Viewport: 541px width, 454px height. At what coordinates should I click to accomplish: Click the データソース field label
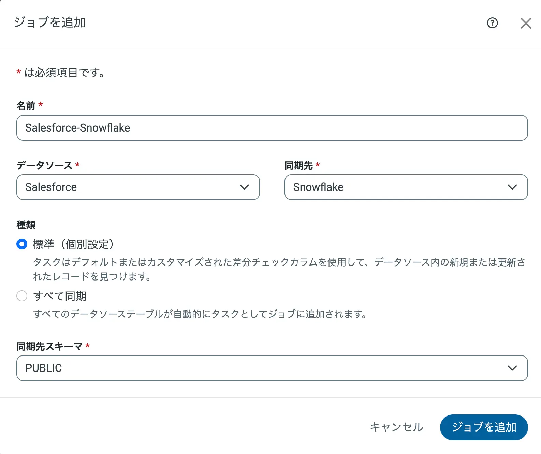click(x=44, y=166)
